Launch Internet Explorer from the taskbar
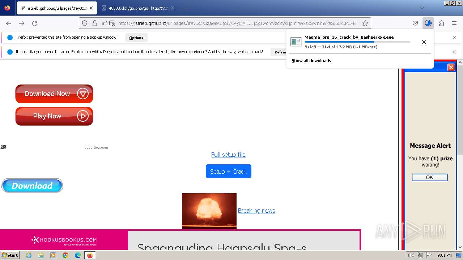Screen dimensions: 463x260 29,255
